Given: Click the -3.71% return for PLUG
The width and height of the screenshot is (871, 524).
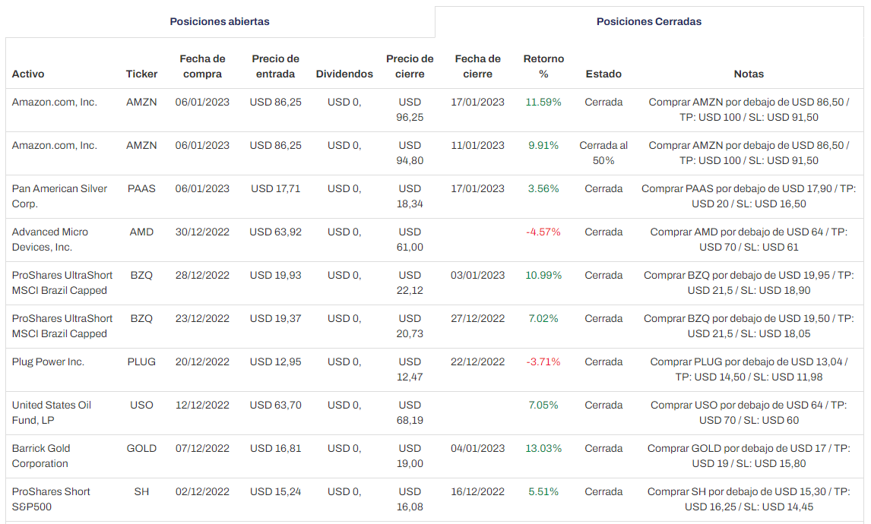Looking at the screenshot, I should coord(544,362).
